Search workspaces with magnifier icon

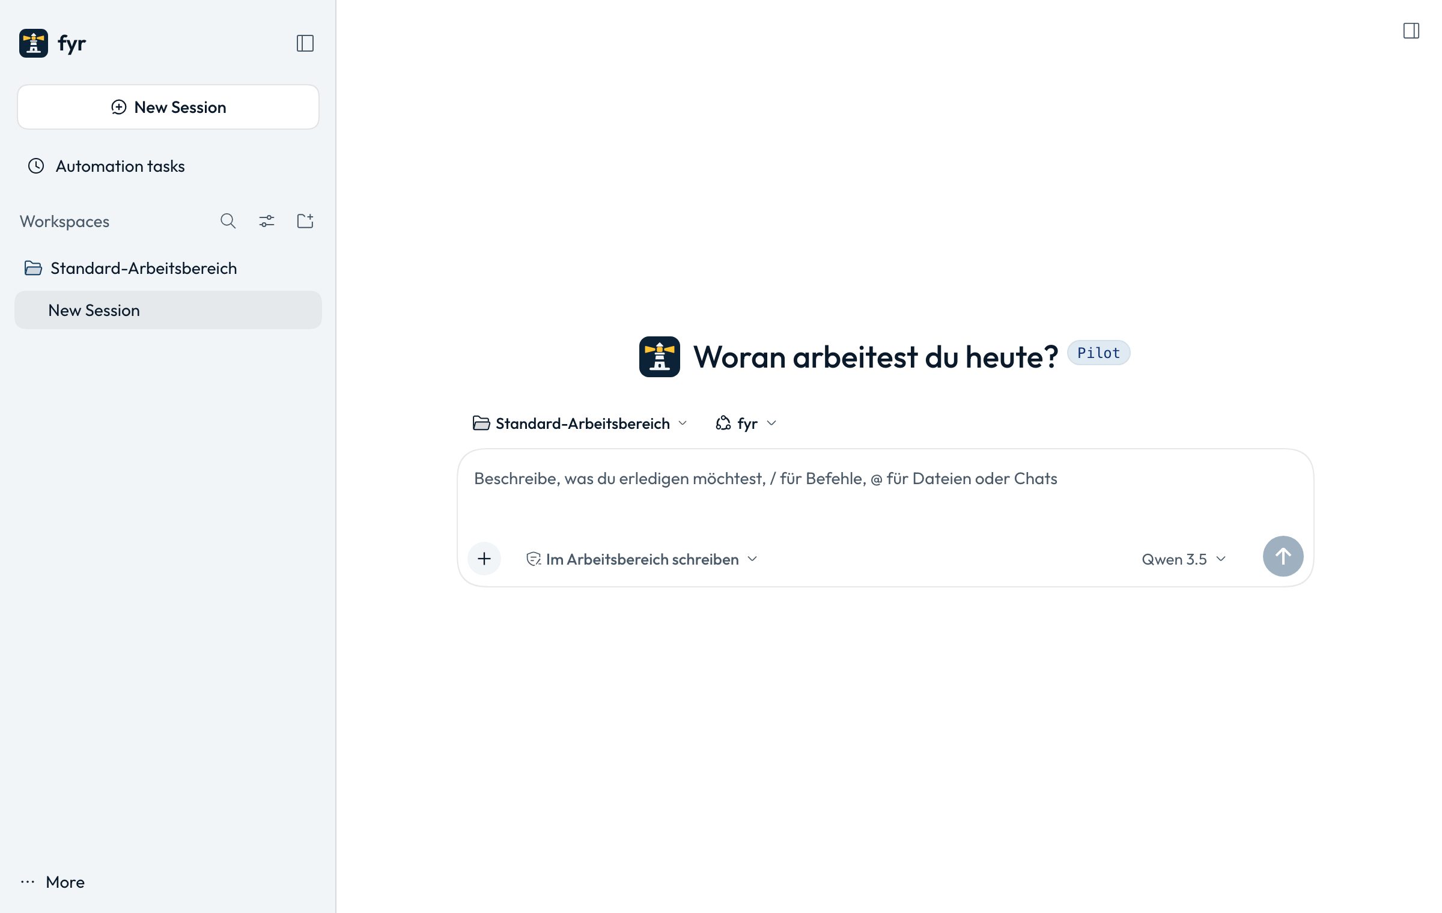pyautogui.click(x=228, y=221)
